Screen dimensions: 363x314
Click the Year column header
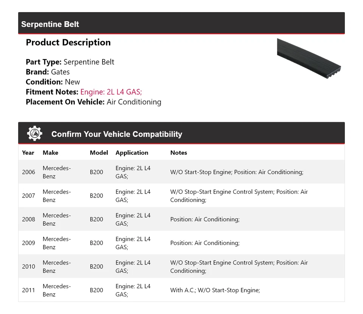pyautogui.click(x=28, y=153)
